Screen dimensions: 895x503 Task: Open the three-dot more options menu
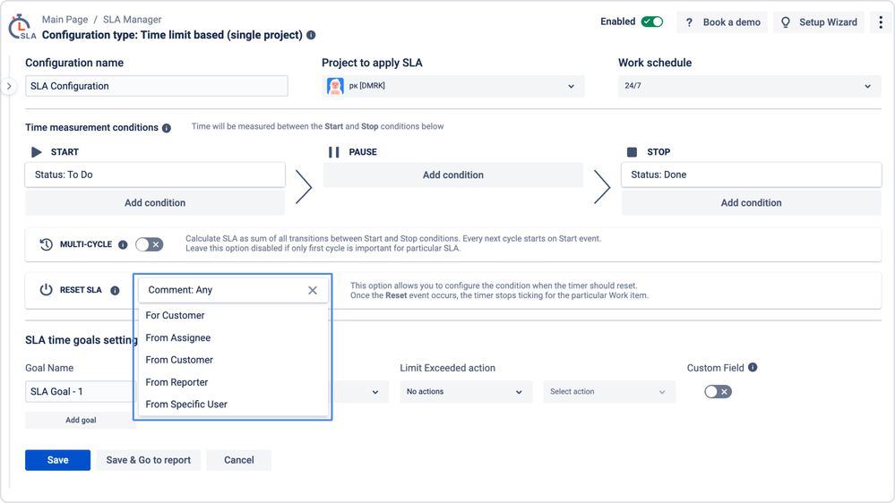coord(881,22)
